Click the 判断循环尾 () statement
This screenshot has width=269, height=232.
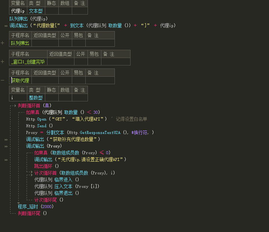point(32,213)
